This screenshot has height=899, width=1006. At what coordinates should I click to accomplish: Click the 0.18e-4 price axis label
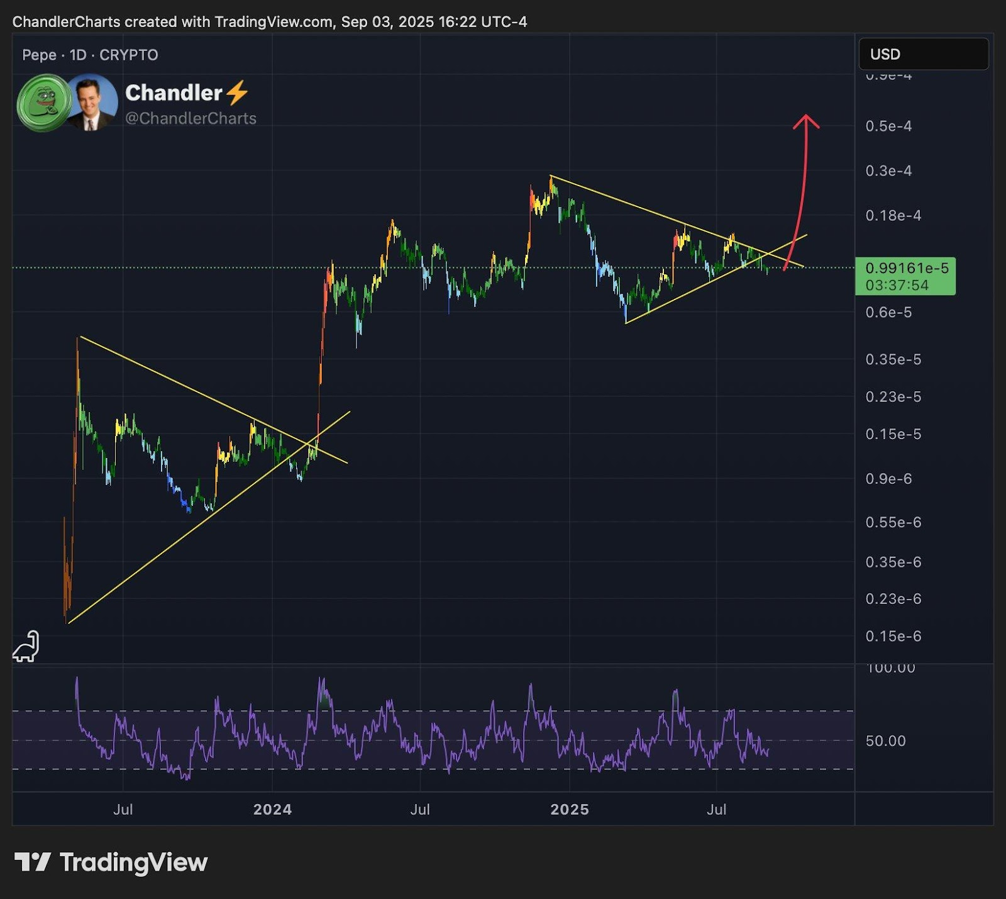[893, 215]
